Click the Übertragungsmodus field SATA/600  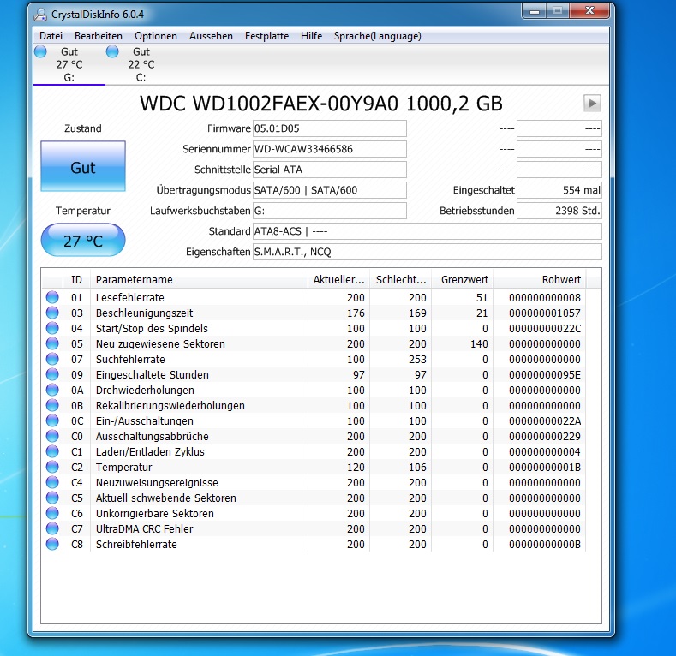coord(329,190)
